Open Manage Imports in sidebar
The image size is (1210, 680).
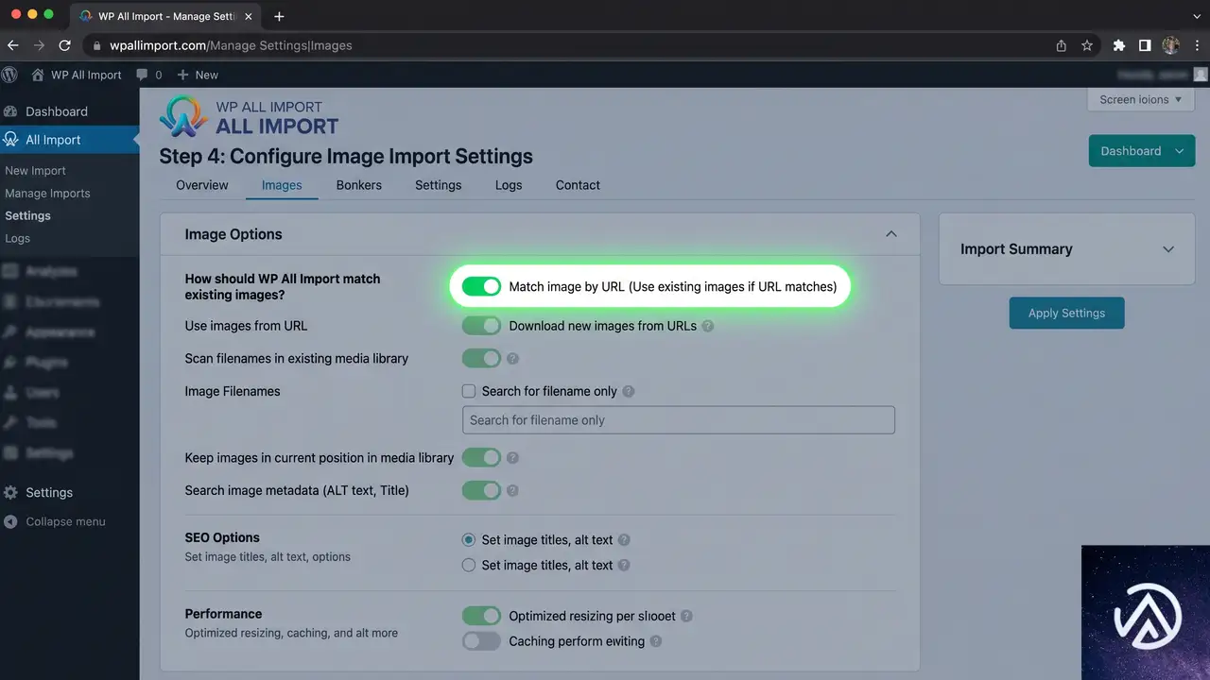click(x=47, y=194)
